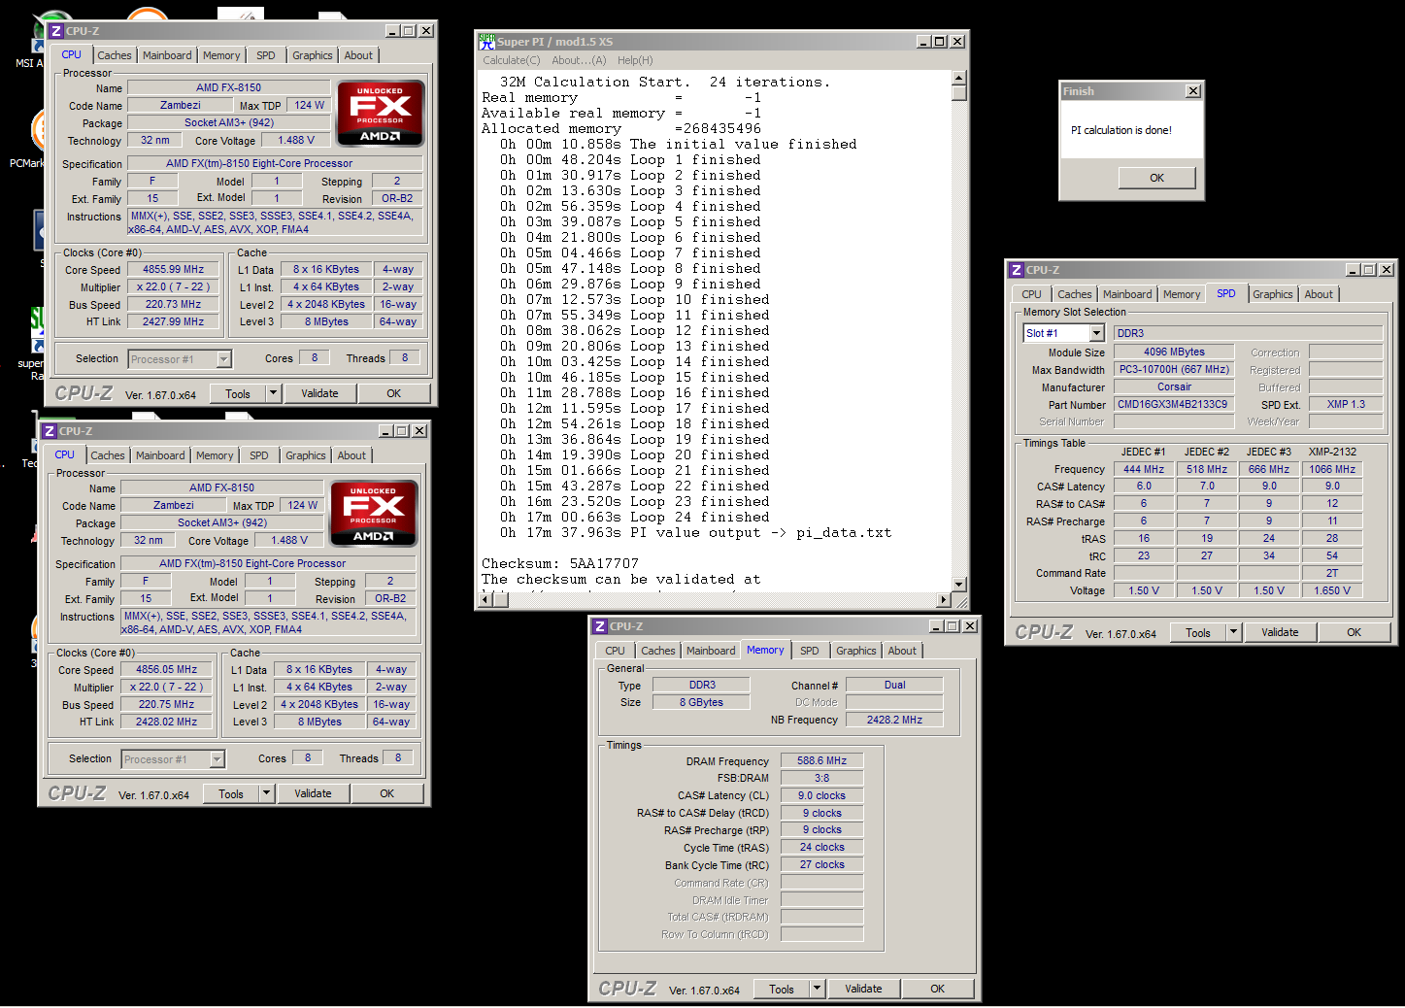Open the About tab in the SPD CPU-Z window
This screenshot has width=1405, height=1008.
click(x=1318, y=294)
